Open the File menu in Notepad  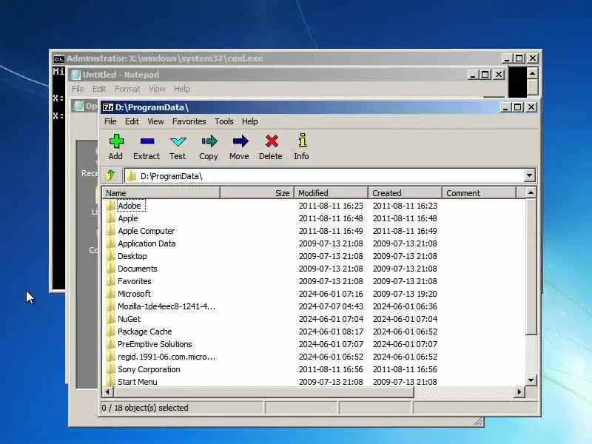click(x=78, y=89)
